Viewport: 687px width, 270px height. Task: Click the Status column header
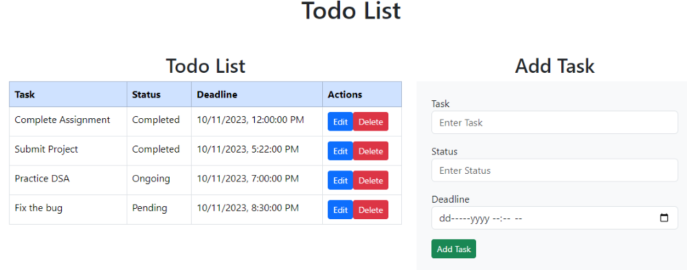(x=159, y=94)
